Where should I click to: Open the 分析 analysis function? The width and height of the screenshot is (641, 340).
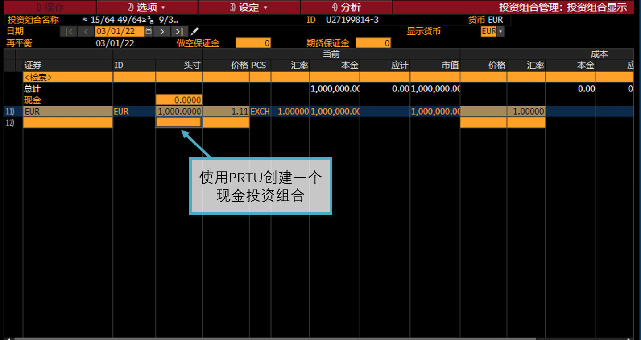pyautogui.click(x=346, y=7)
